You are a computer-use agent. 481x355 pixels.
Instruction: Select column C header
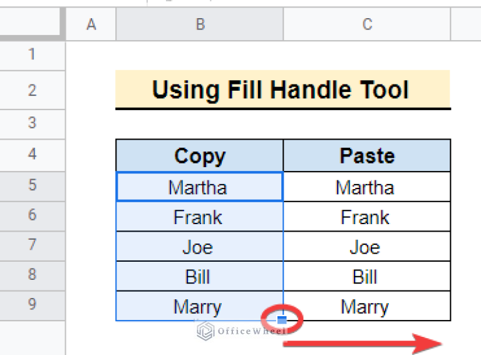tap(367, 24)
